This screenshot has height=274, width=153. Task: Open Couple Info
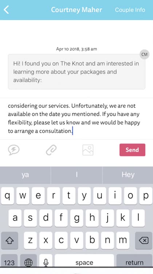click(130, 10)
